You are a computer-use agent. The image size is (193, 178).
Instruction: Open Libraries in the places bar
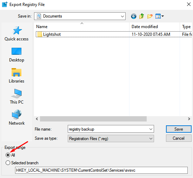pos(16,75)
